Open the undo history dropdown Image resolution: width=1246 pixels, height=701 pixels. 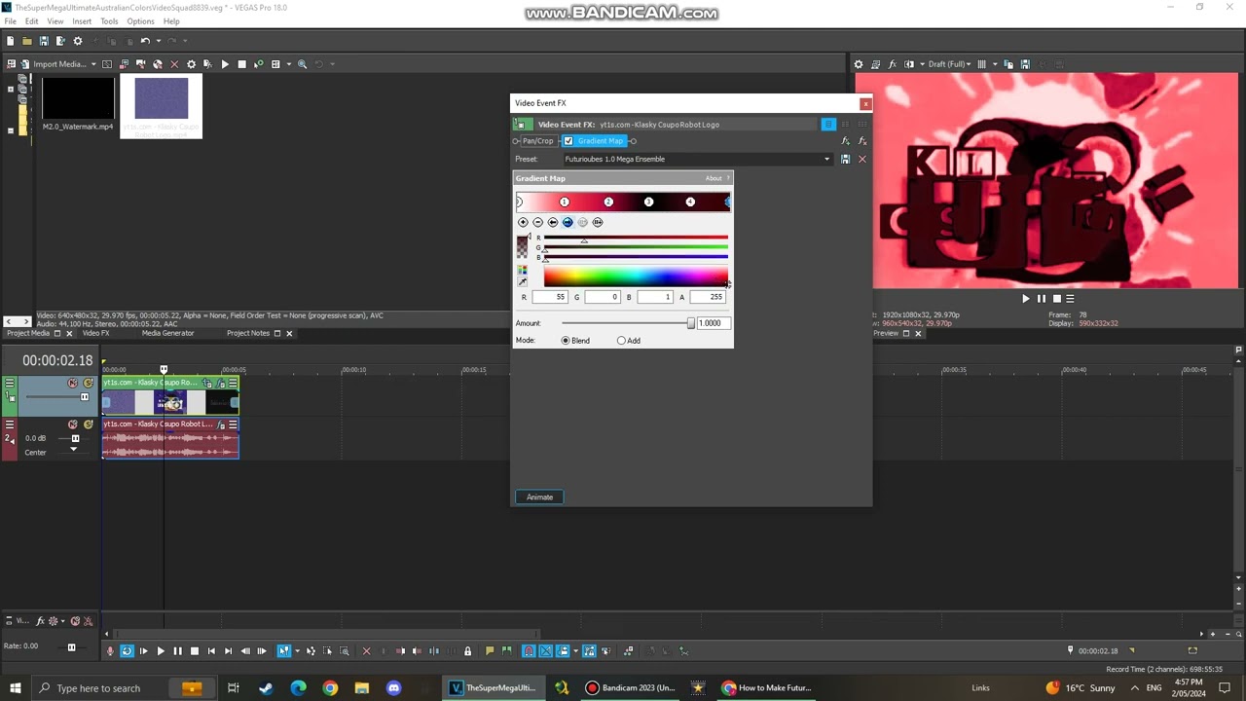tap(158, 41)
